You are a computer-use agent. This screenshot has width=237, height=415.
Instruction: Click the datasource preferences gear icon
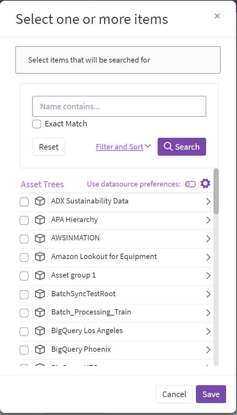tap(205, 183)
